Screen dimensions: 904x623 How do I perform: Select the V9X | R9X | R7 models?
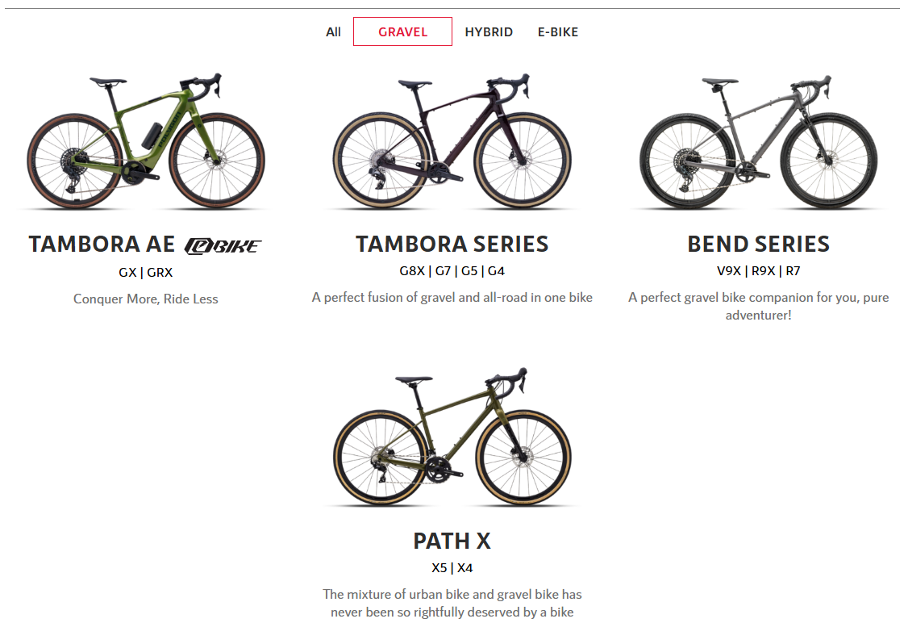(x=758, y=270)
